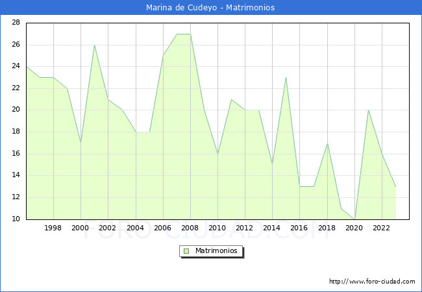
Task: Click the x-axis label 2016
Action: [299, 228]
